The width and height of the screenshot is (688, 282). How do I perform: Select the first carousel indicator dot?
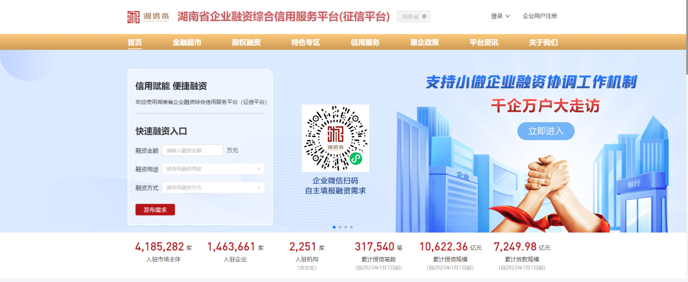[x=334, y=227]
